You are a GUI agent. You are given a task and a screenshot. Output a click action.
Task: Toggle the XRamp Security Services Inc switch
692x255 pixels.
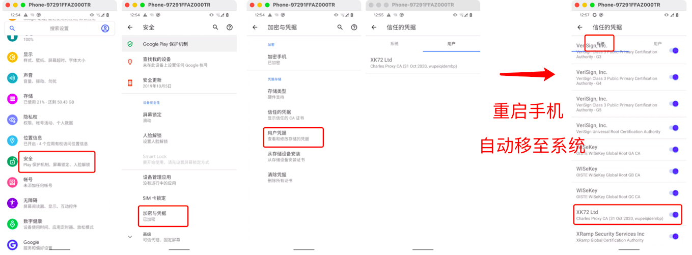(674, 237)
